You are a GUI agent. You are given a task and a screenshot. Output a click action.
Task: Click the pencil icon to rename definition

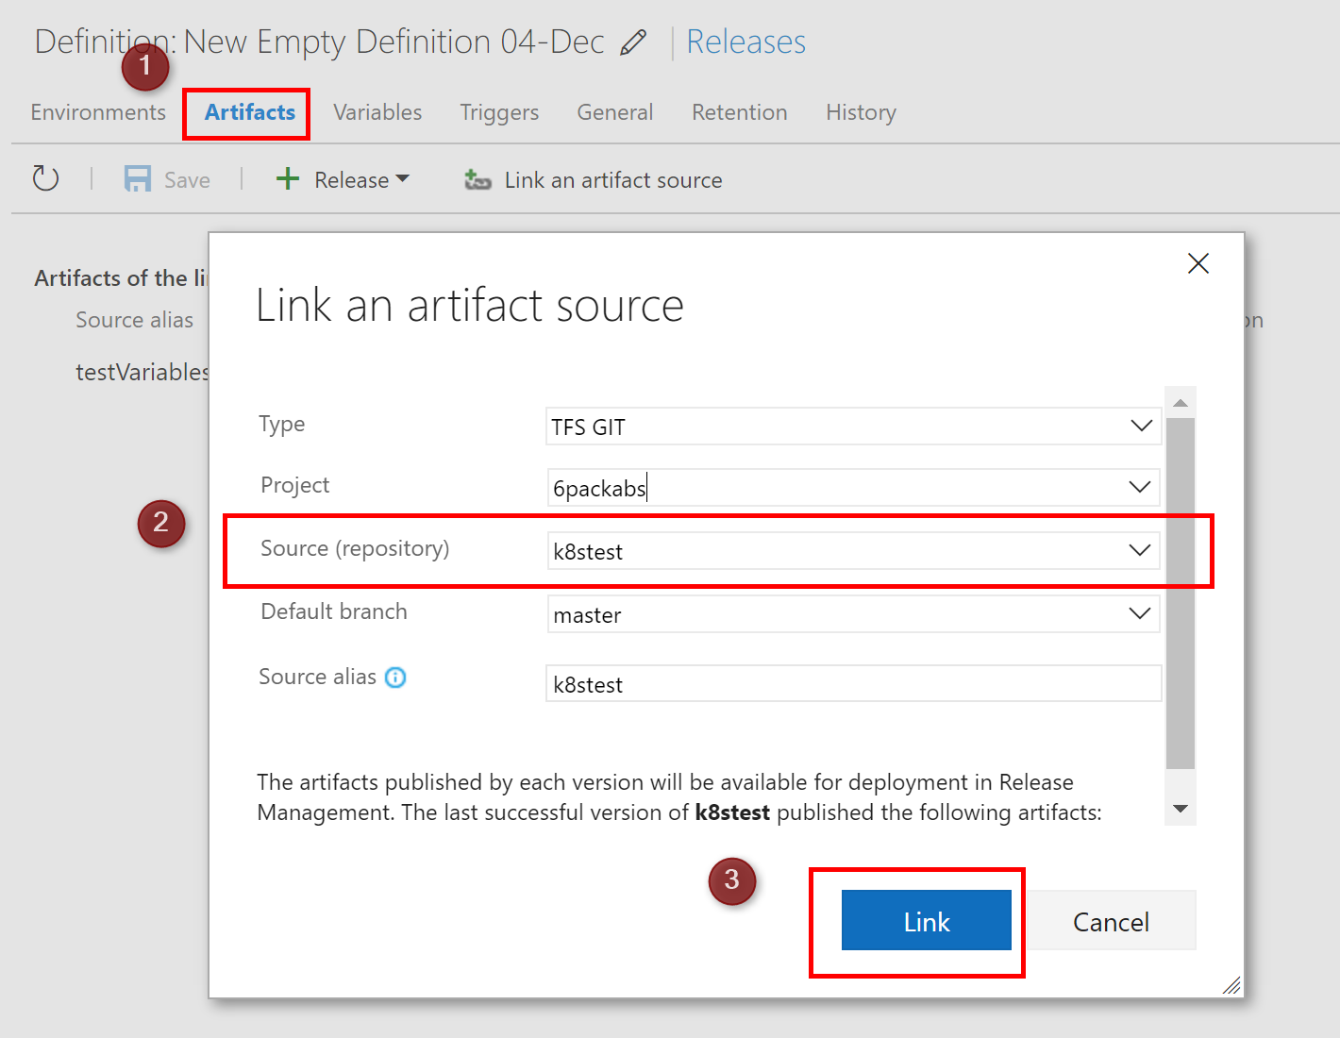(633, 42)
